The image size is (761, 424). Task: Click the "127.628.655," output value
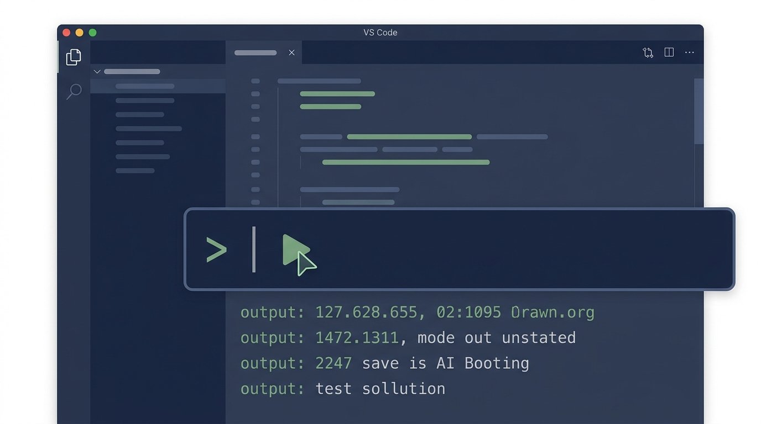[x=371, y=312]
